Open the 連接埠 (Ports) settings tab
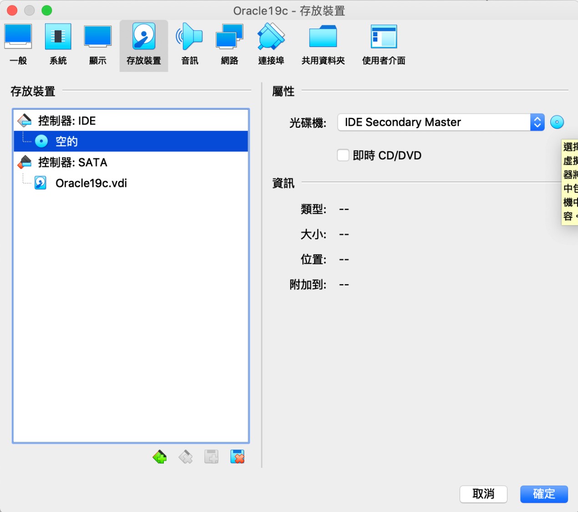This screenshot has width=578, height=512. click(x=271, y=45)
